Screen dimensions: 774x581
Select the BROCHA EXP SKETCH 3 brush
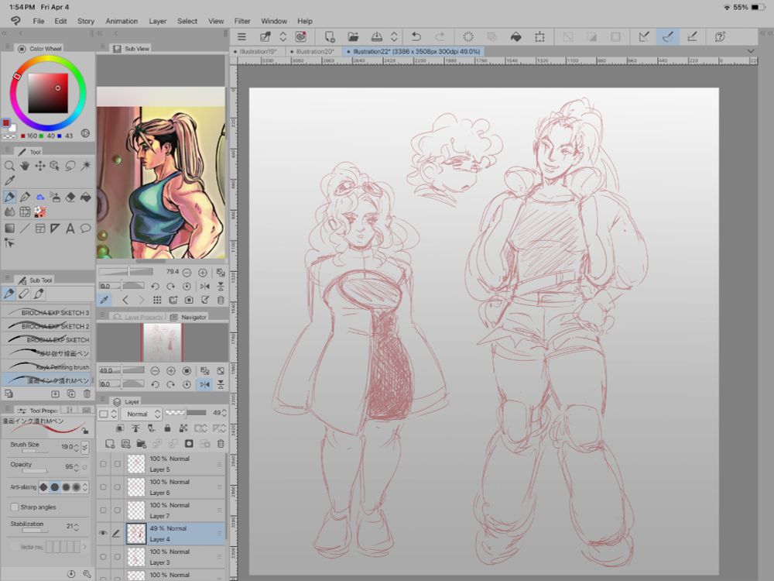click(x=47, y=312)
